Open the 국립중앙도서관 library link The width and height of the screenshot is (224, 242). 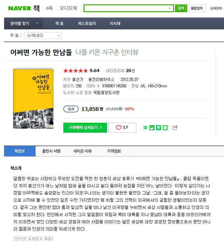tap(106, 93)
